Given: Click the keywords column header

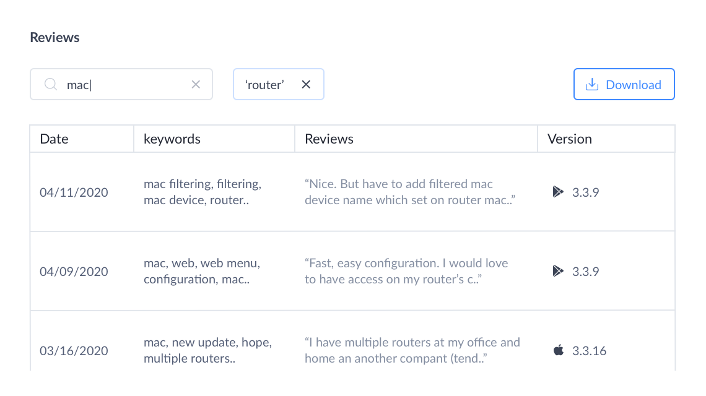Looking at the screenshot, I should click(x=172, y=139).
